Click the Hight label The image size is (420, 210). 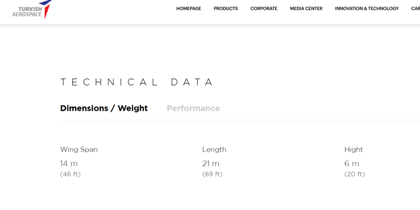353,150
